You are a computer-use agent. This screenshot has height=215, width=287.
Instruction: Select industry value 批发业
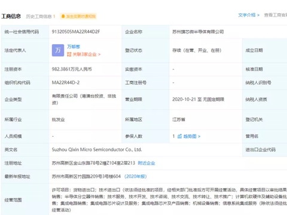58,119
